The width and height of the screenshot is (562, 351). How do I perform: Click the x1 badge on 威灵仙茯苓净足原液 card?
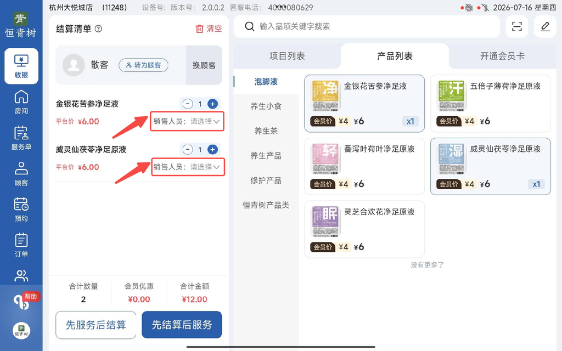(536, 184)
